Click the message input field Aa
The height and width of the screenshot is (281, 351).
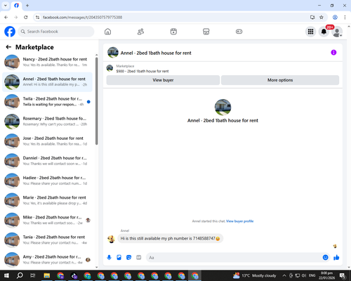[234, 258]
